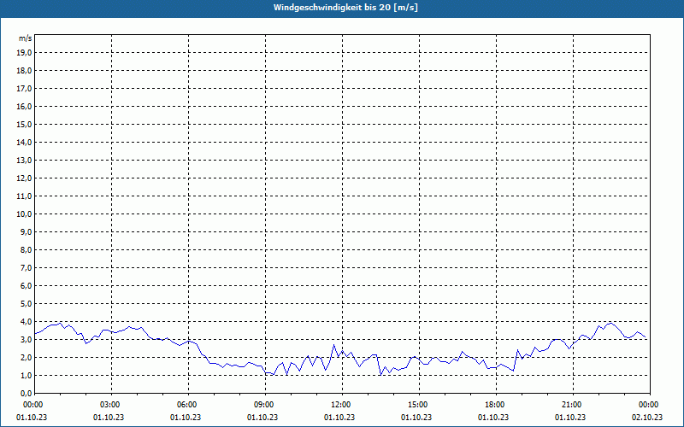This screenshot has width=684, height=427.
Task: Click the 21:00 time label on the x-axis
Action: pos(571,405)
